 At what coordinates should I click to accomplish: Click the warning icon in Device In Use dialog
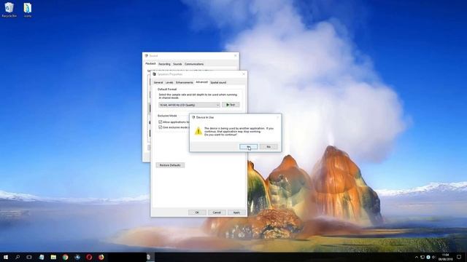pyautogui.click(x=198, y=131)
